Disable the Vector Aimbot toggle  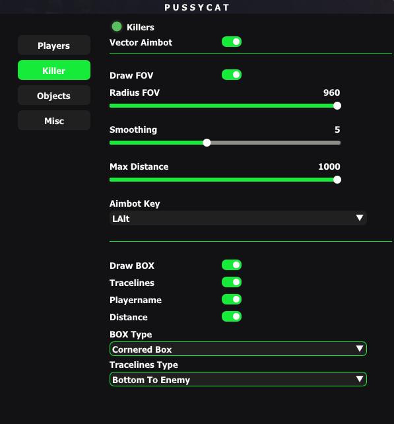coord(232,42)
